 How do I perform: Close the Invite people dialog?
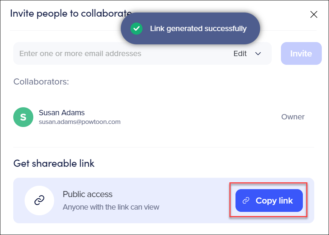tap(314, 14)
